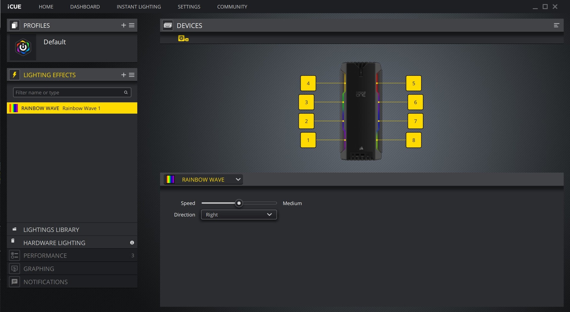Expand the Graphing section

tap(72, 269)
